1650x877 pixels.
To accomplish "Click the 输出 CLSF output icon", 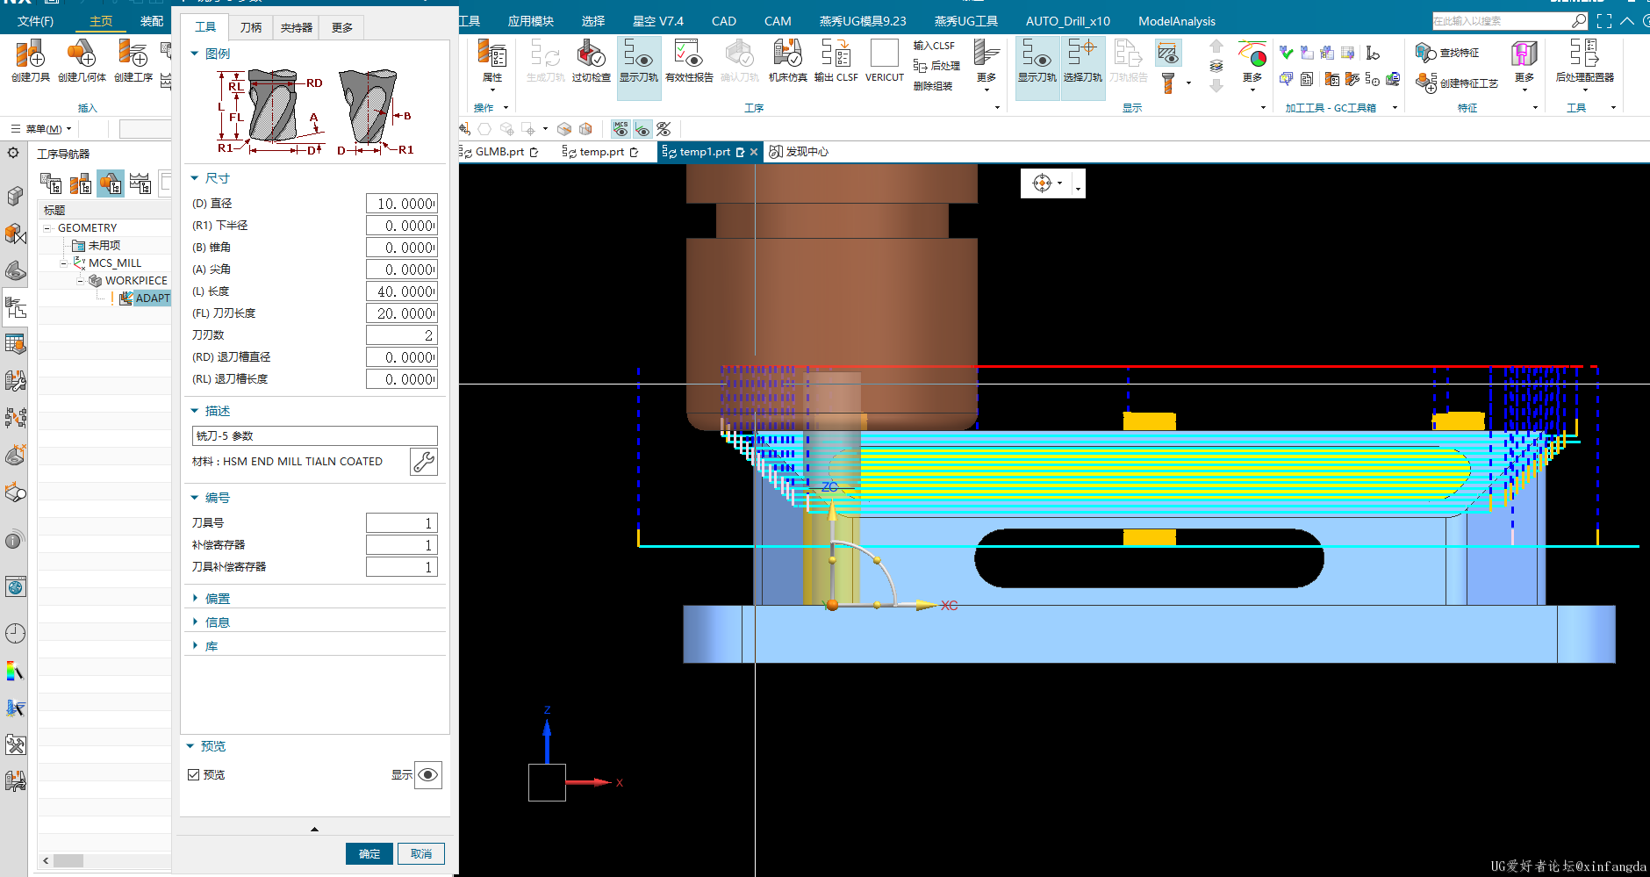I will coord(836,61).
